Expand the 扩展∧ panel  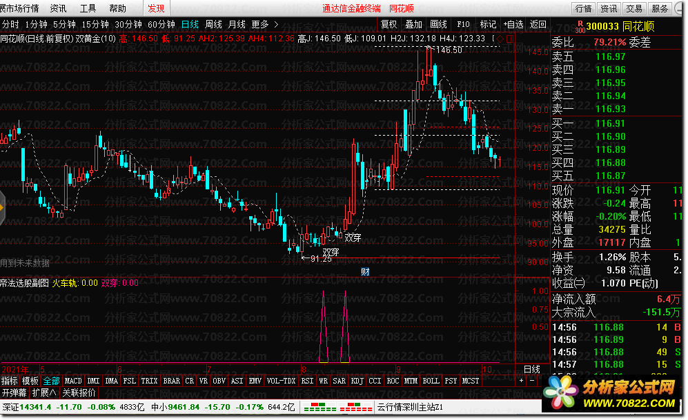(44, 392)
